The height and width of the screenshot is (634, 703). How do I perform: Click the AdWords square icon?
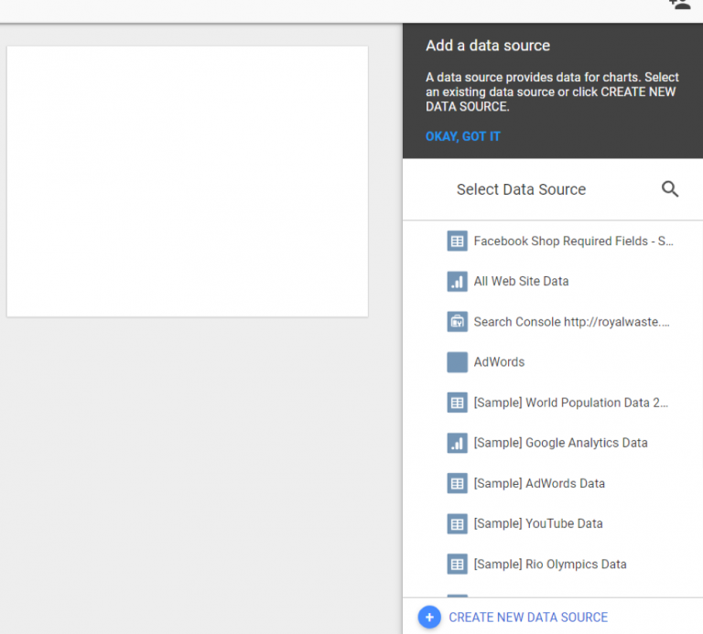tap(457, 362)
